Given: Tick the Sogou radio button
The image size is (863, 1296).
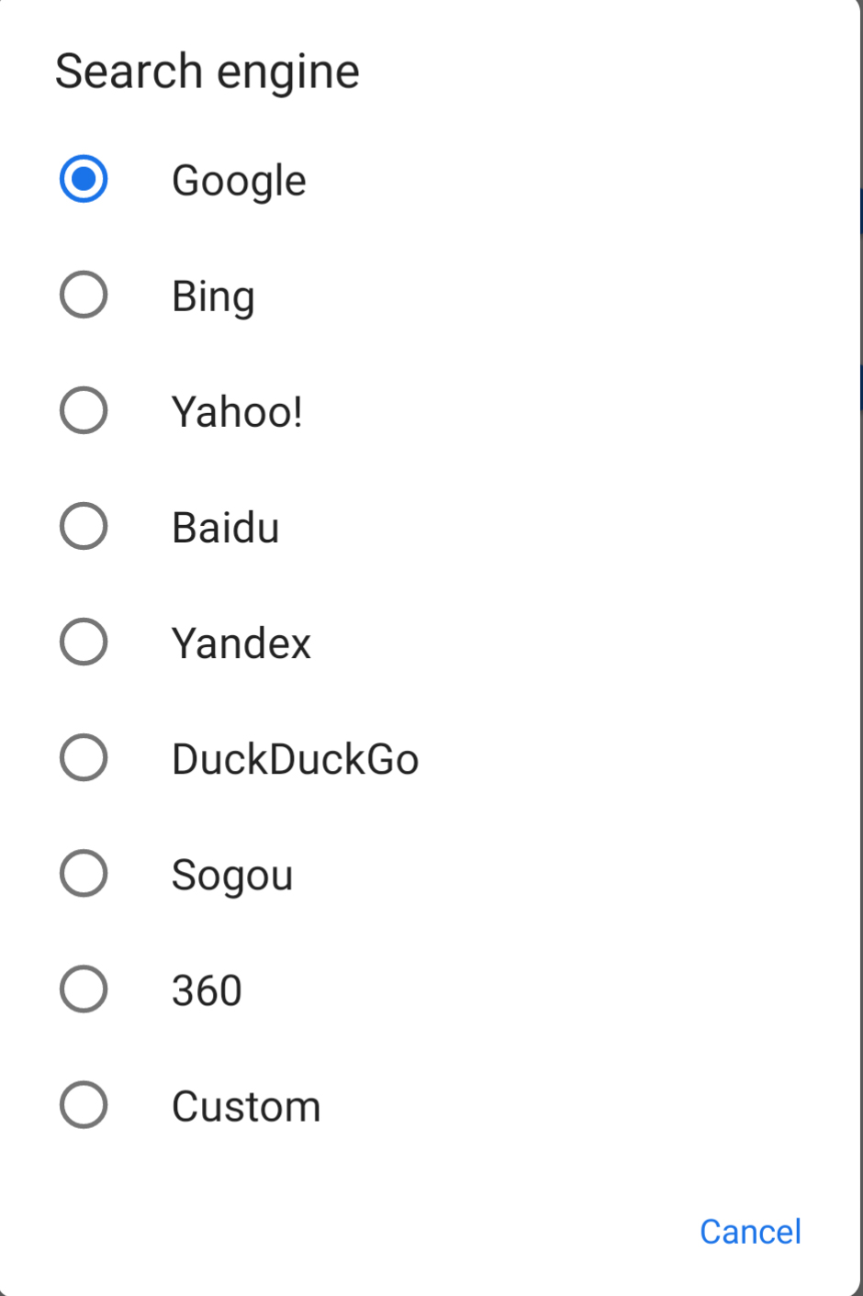Looking at the screenshot, I should 84,873.
